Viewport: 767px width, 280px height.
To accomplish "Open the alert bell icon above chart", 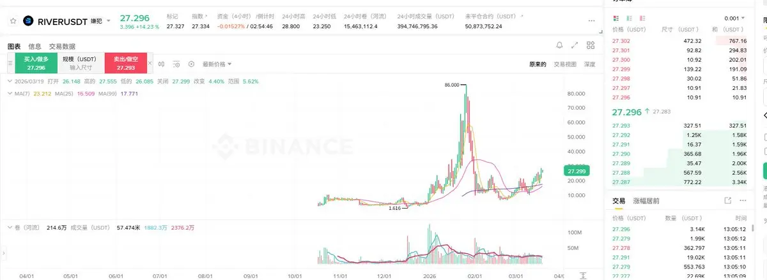I will click(x=559, y=45).
